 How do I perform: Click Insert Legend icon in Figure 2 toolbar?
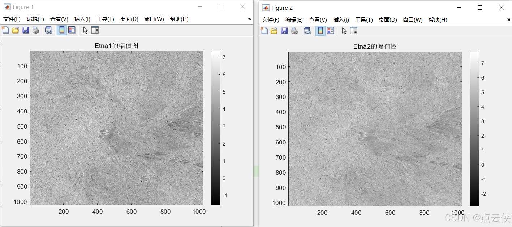click(330, 31)
